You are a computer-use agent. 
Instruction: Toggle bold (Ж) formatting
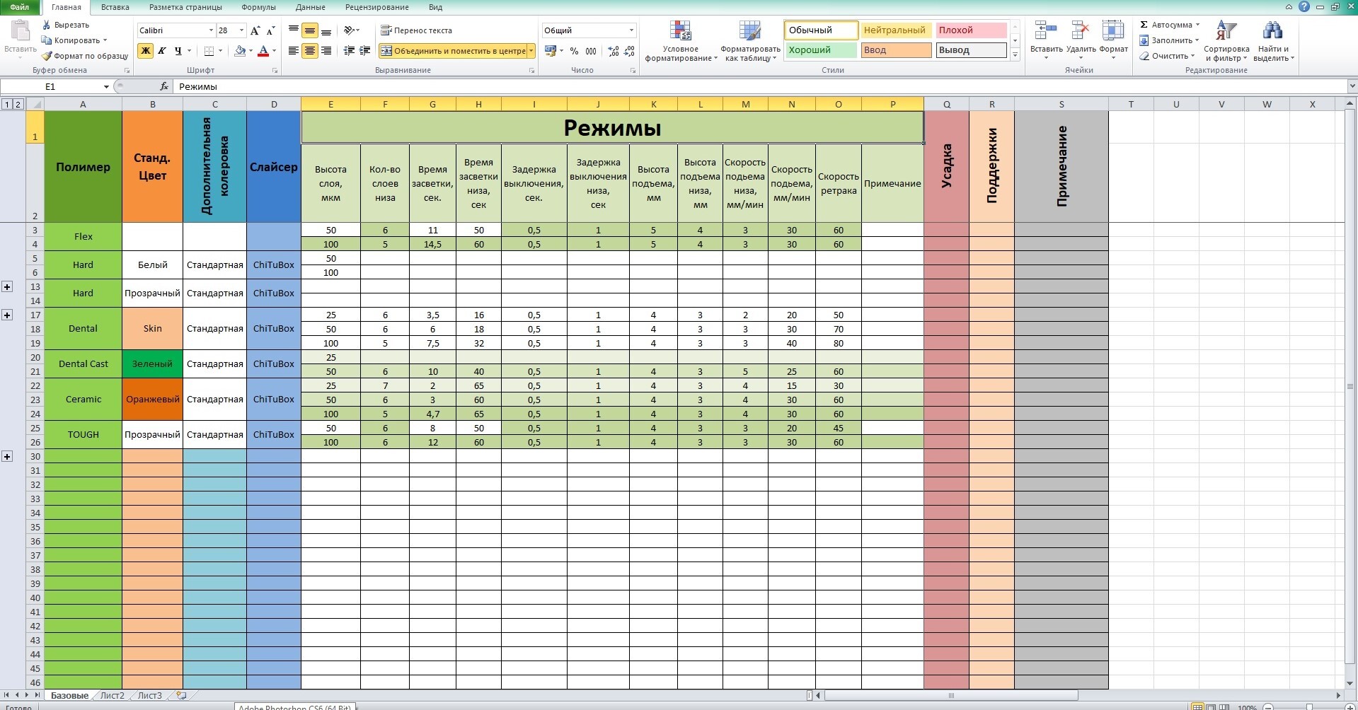coord(146,51)
